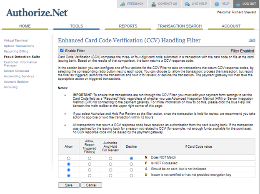Open Upload Transactions in the sidebar
Viewport: 260px width, 194px height.
pyautogui.click(x=19, y=46)
